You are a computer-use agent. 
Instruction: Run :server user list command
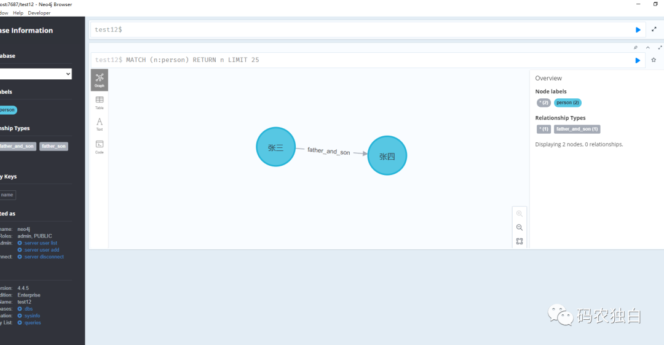(x=38, y=243)
